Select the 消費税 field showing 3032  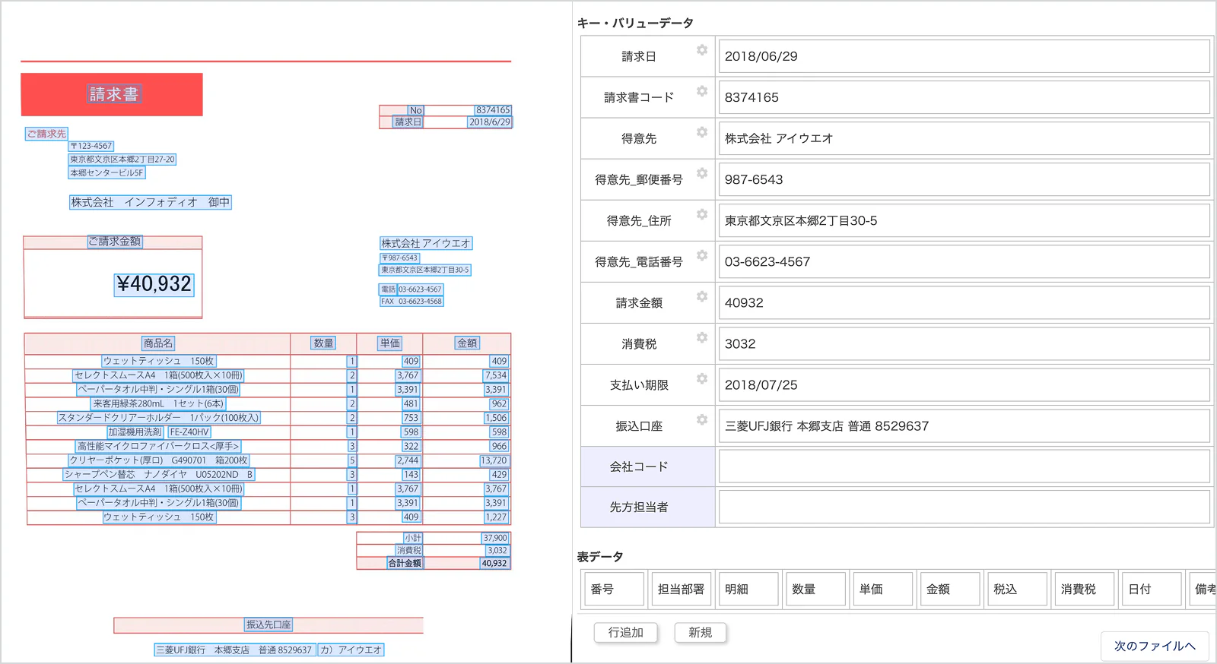coord(964,343)
